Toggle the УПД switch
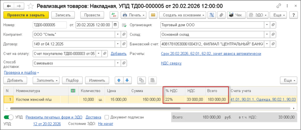Screen dimensions: 301x130 pos(9,117)
